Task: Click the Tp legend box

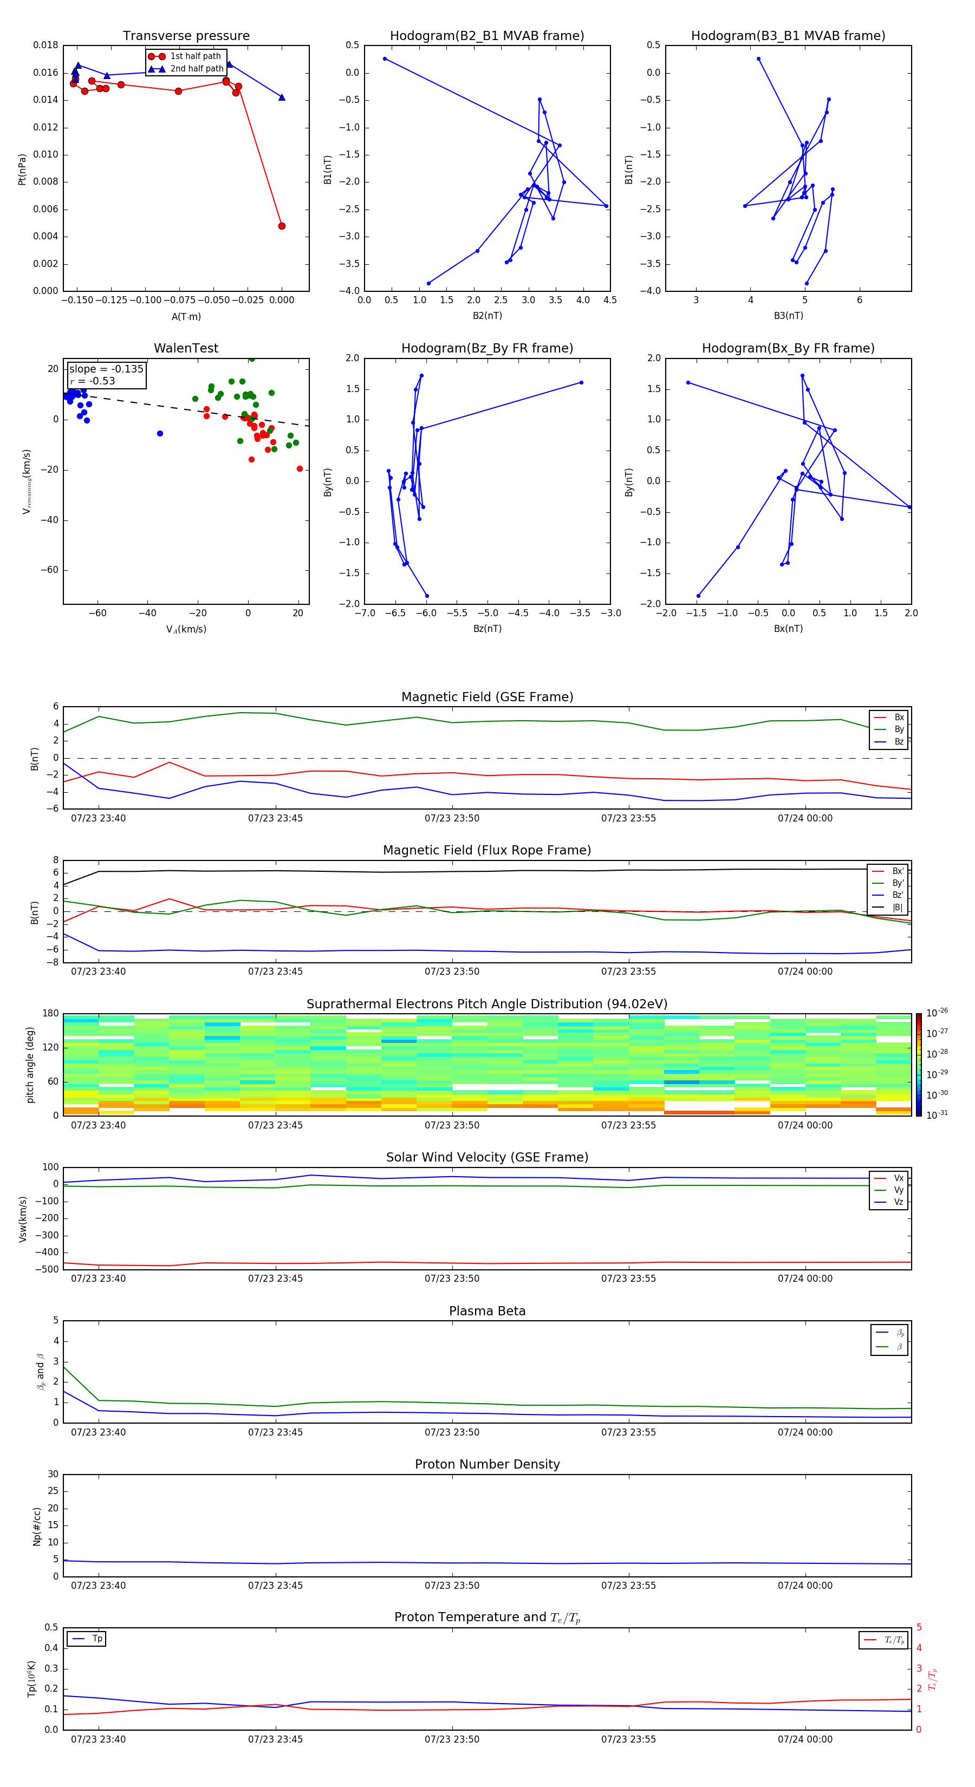Action: (x=86, y=1639)
